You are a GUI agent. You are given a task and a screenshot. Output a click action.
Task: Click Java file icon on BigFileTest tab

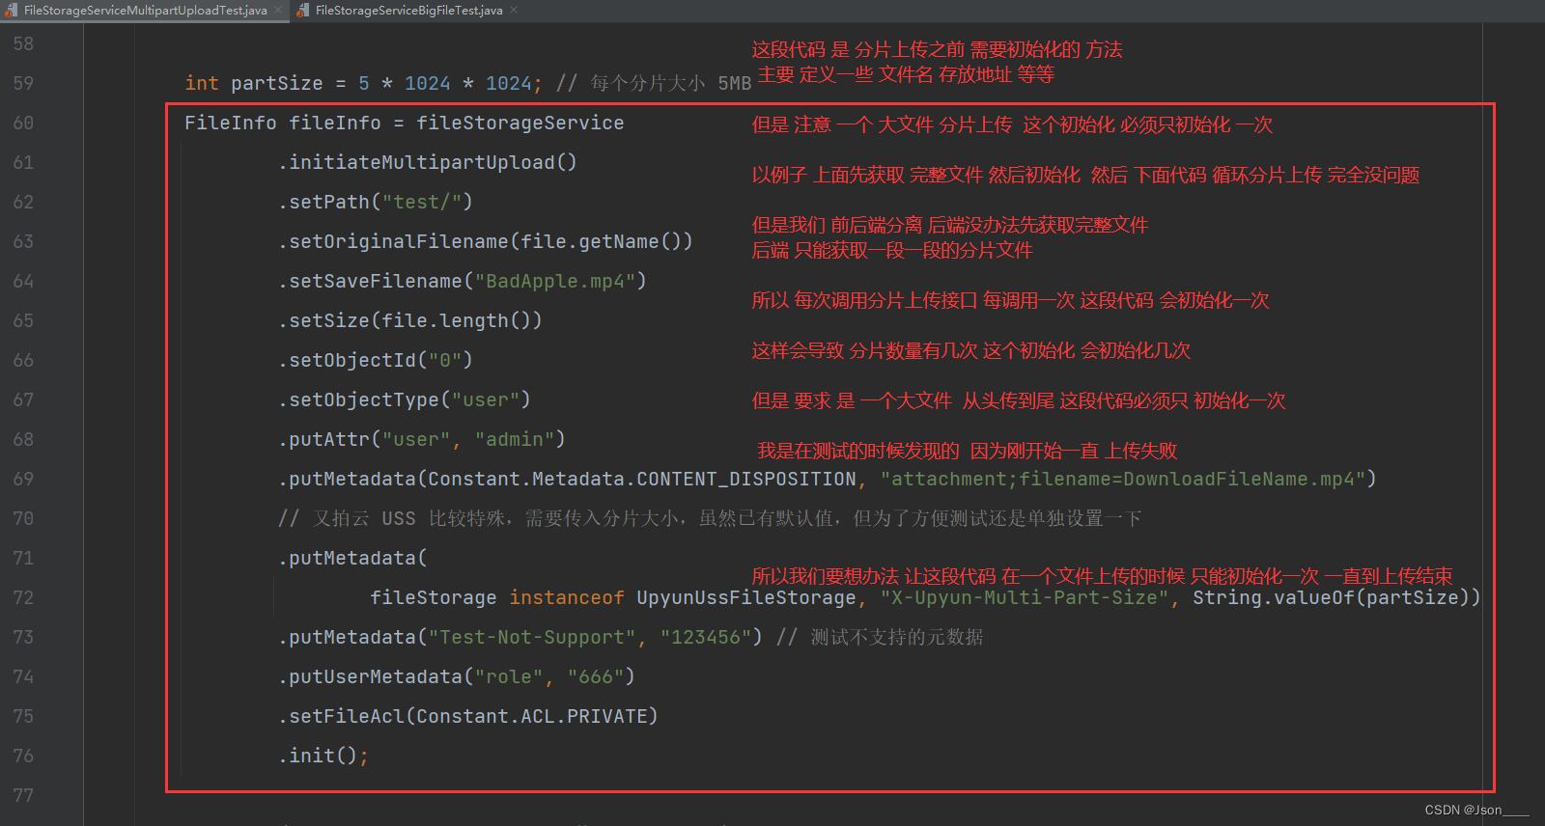coord(303,11)
